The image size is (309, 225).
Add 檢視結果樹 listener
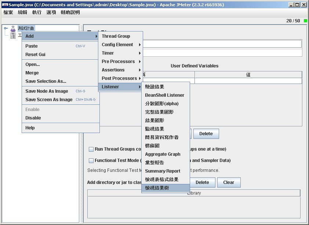(166, 188)
